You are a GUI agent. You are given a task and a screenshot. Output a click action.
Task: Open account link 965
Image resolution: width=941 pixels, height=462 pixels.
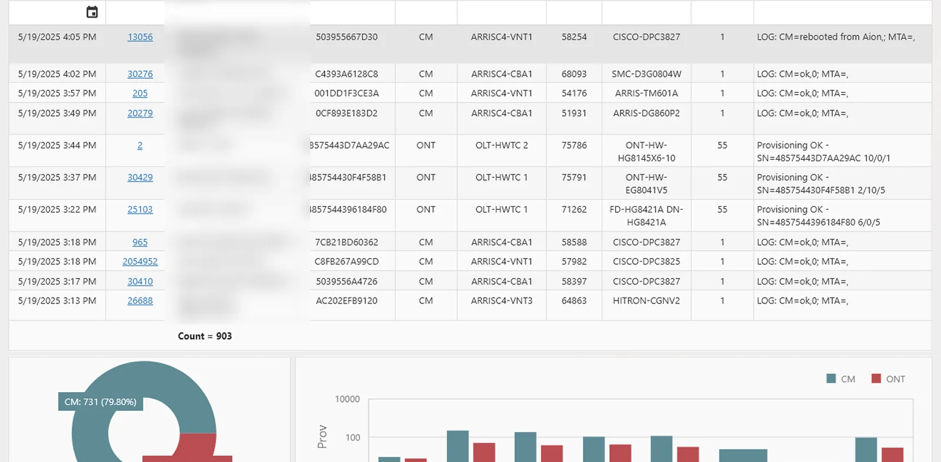tap(140, 242)
